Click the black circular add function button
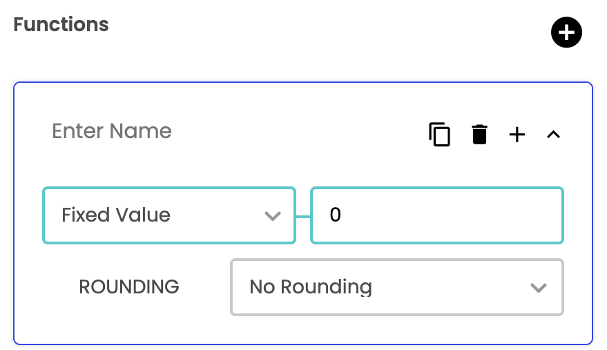Image resolution: width=607 pixels, height=350 pixels. [x=566, y=32]
